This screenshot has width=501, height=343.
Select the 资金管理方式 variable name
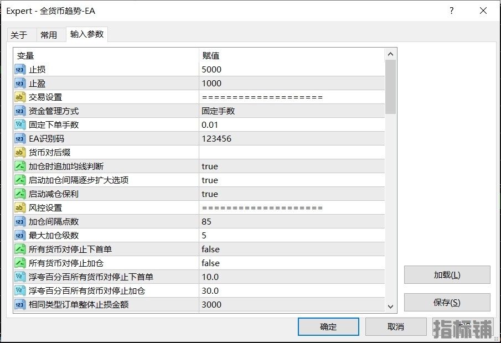point(54,111)
